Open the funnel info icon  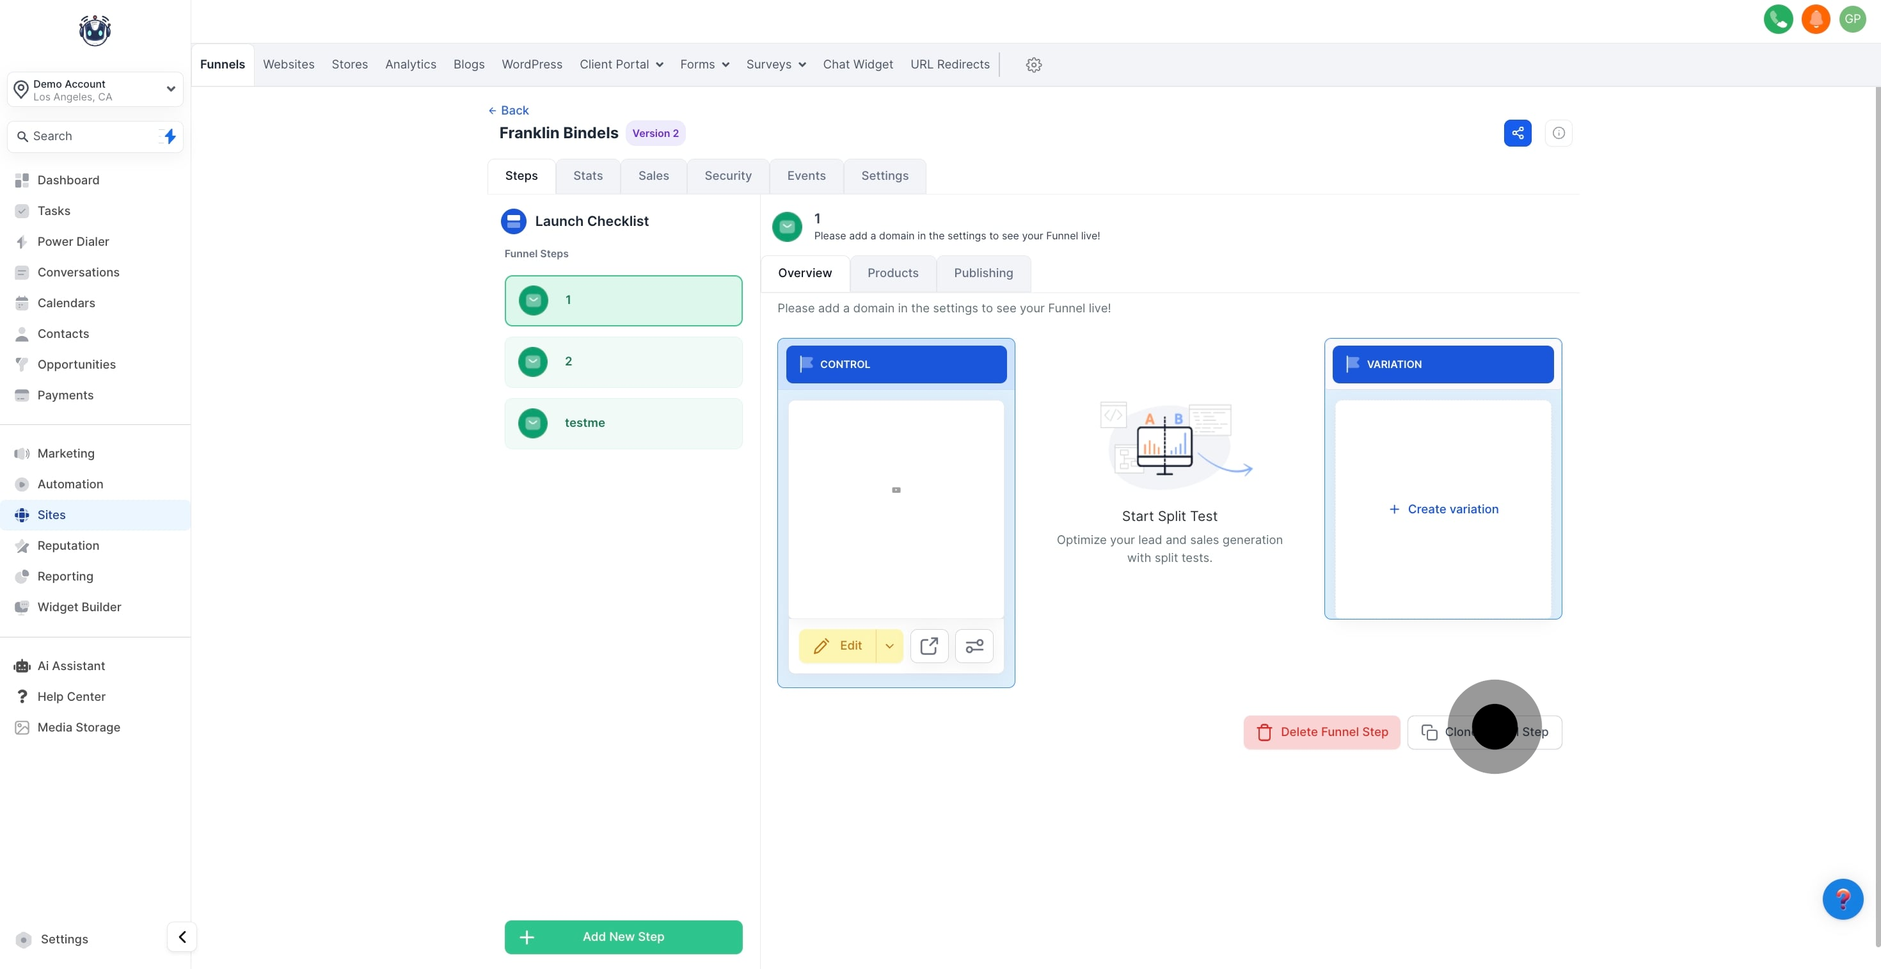coord(1559,133)
